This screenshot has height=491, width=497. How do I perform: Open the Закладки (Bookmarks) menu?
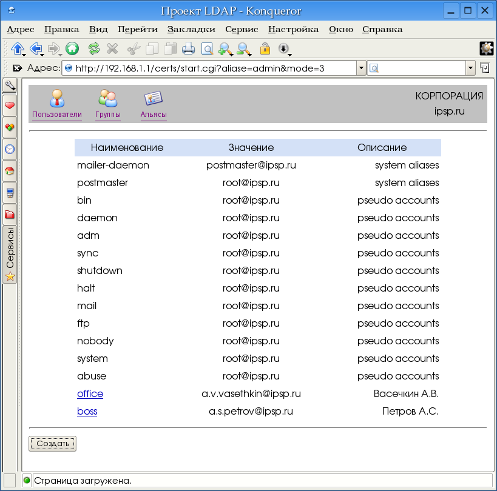pos(191,29)
